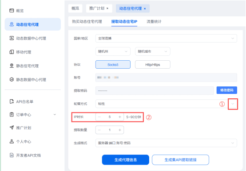Click the 推广计划 paper plane icon
Screen dimensions: 246x171
click(12, 128)
